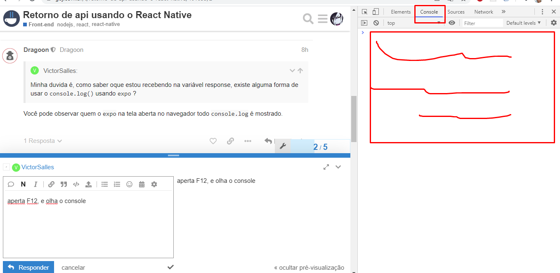Insert reply quote with speech bubble icon
This screenshot has width=560, height=273.
point(11,184)
